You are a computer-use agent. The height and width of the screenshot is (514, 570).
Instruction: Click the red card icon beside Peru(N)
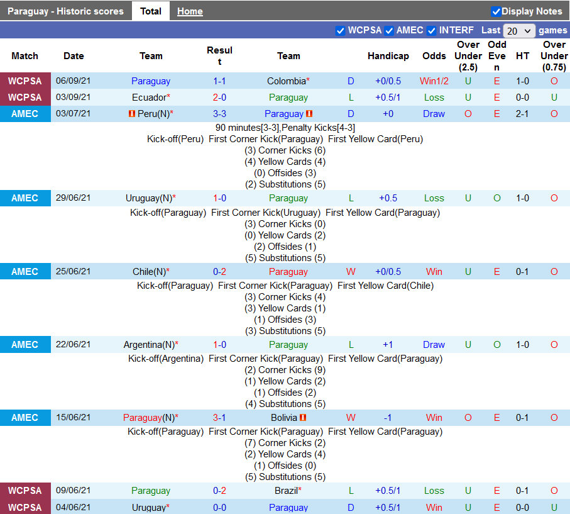132,114
